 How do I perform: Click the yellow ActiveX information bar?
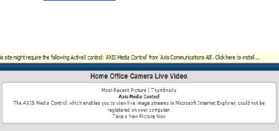tap(139, 58)
